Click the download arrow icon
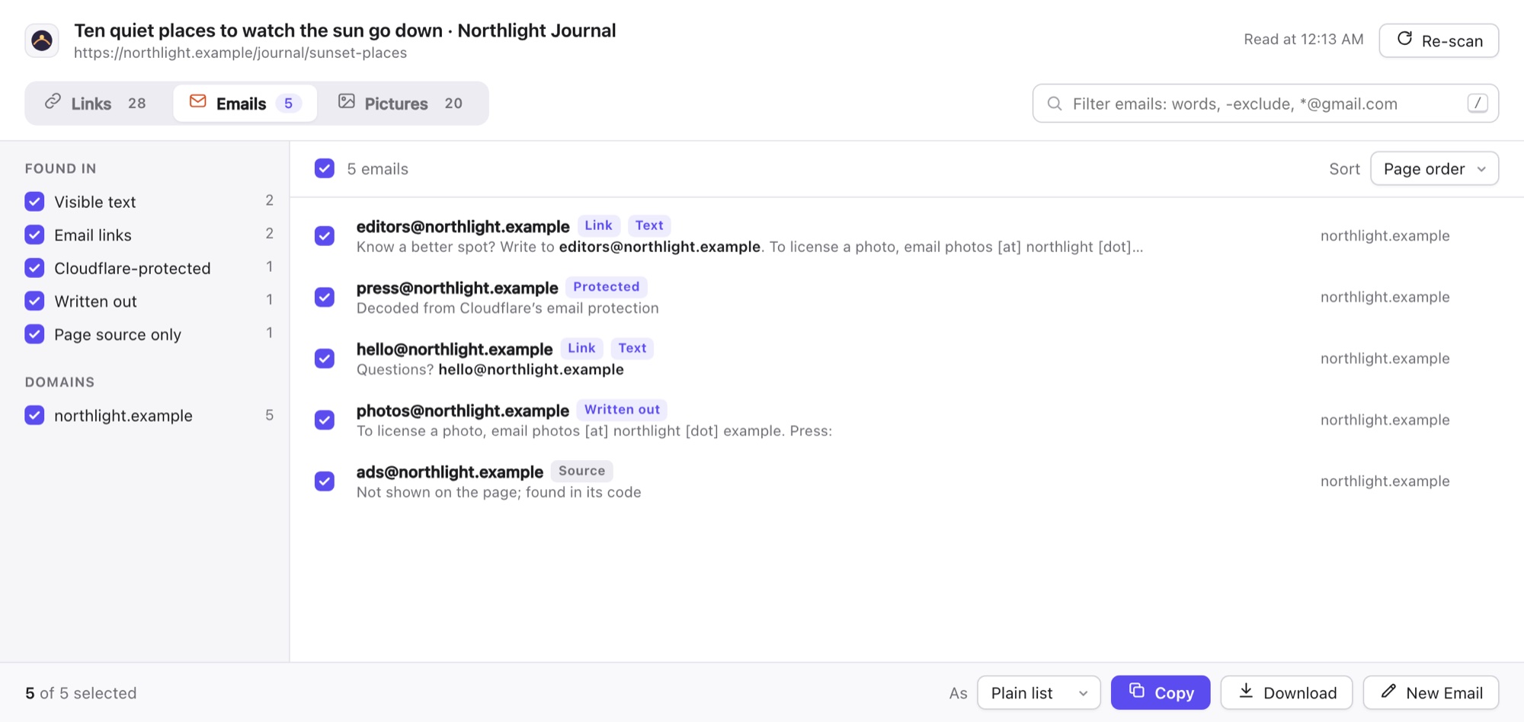 (1246, 691)
